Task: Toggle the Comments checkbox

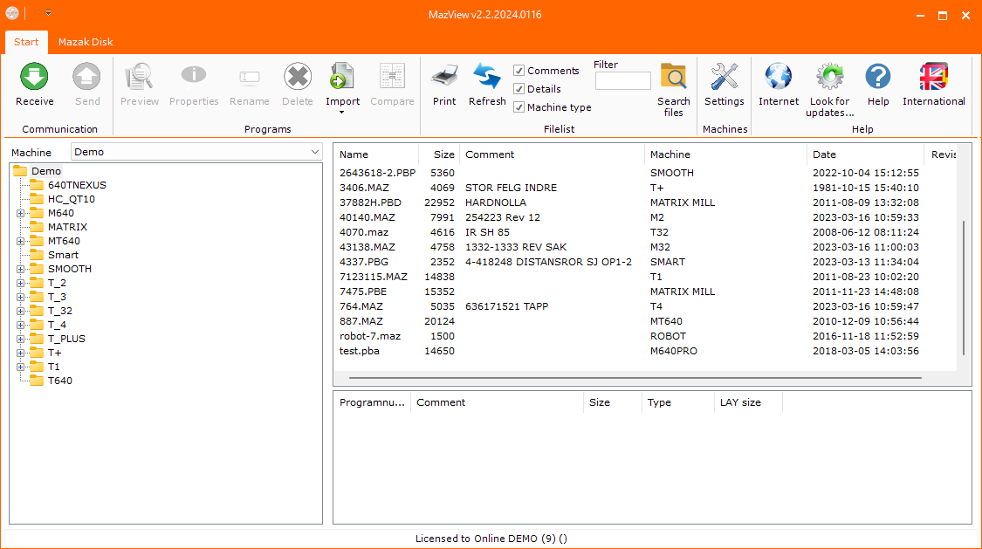Action: pyautogui.click(x=518, y=71)
